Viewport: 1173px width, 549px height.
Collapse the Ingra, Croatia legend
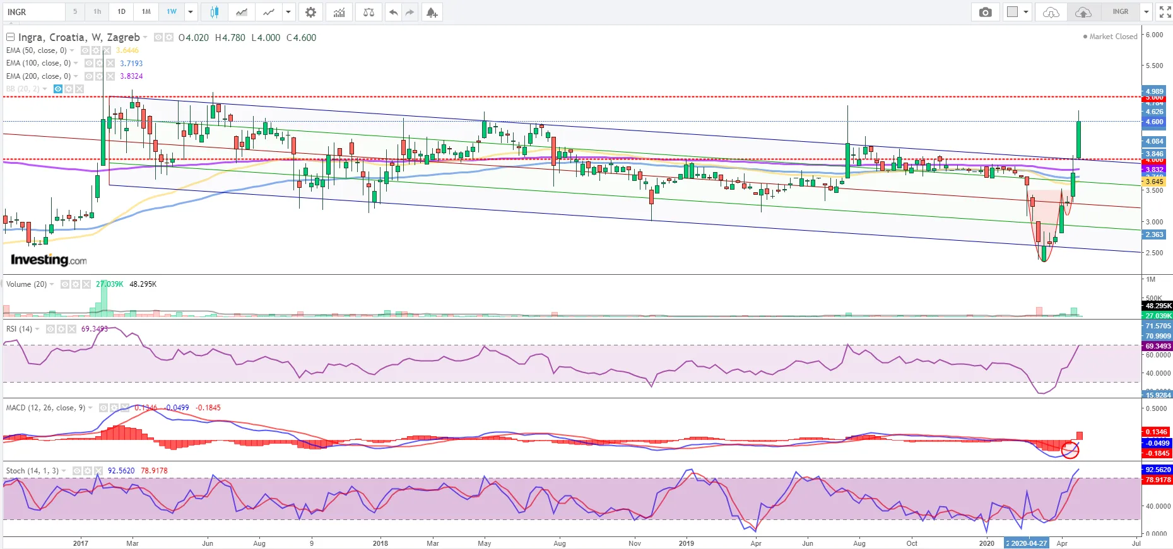(x=10, y=37)
